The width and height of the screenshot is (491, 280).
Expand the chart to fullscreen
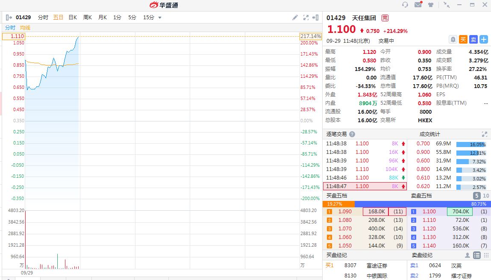tap(306, 18)
